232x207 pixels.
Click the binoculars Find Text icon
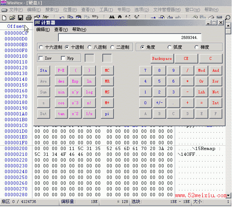(112, 17)
